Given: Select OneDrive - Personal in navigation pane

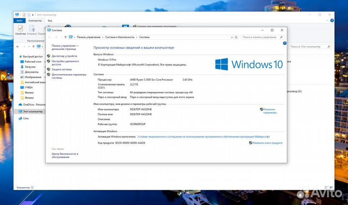Looking at the screenshot, I should [x=33, y=104].
